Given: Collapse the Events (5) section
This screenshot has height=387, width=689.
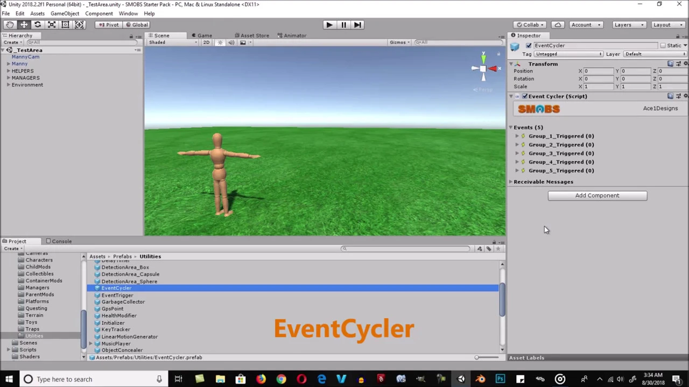Looking at the screenshot, I should [511, 128].
